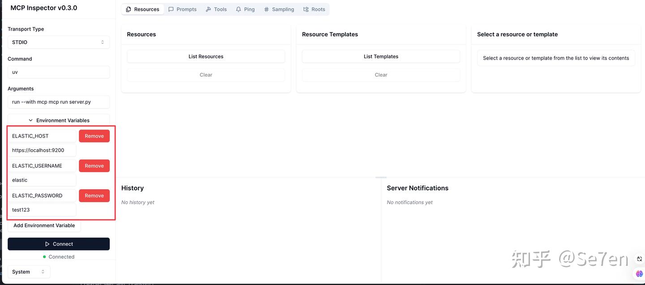The image size is (645, 285).
Task: Click the List Resources button
Action: tap(206, 56)
